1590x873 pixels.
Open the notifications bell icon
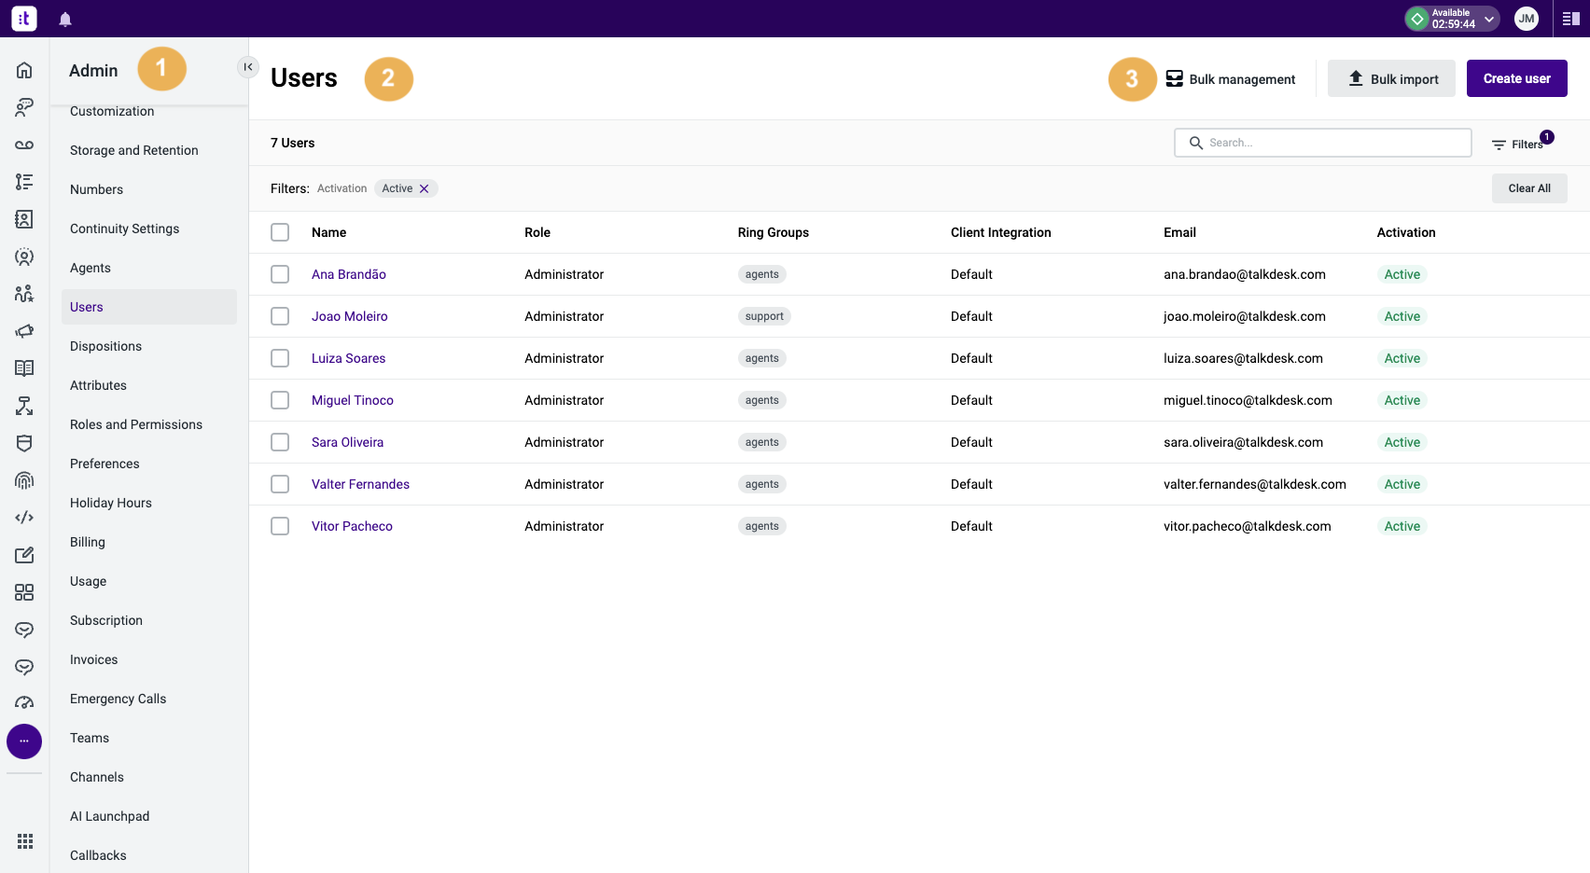point(65,19)
